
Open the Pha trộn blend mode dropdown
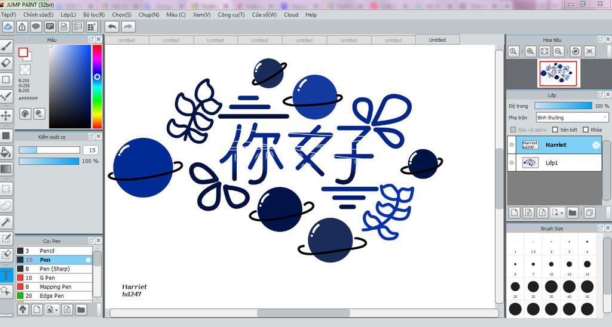click(x=572, y=118)
